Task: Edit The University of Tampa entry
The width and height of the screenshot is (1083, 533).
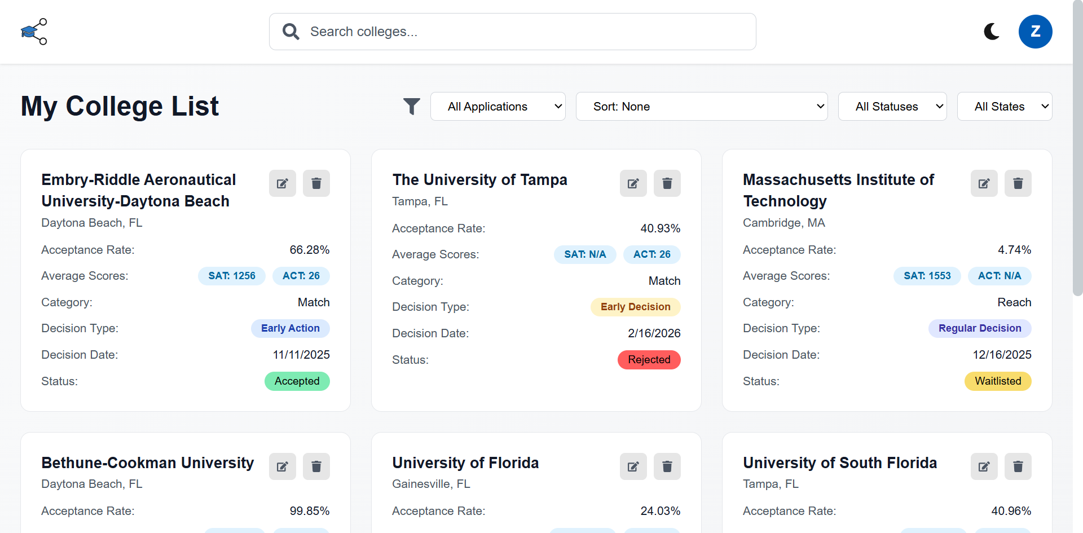Action: pos(633,183)
